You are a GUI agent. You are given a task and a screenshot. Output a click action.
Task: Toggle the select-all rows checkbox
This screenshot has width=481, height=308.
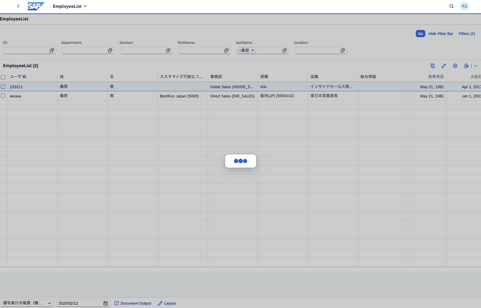[x=3, y=77]
